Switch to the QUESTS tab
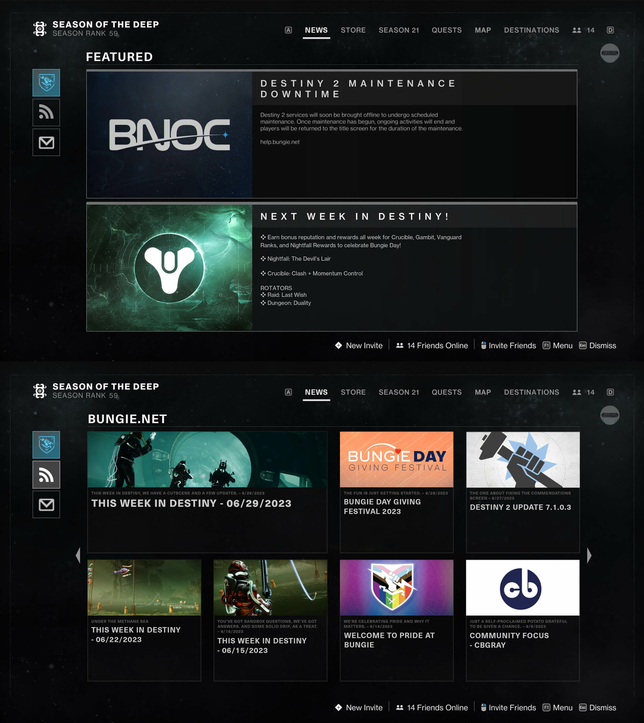Image resolution: width=644 pixels, height=723 pixels. point(448,29)
